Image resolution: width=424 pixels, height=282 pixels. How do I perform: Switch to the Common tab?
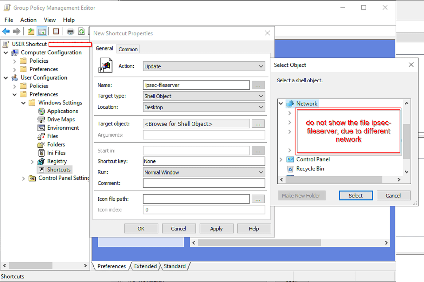[x=128, y=49]
